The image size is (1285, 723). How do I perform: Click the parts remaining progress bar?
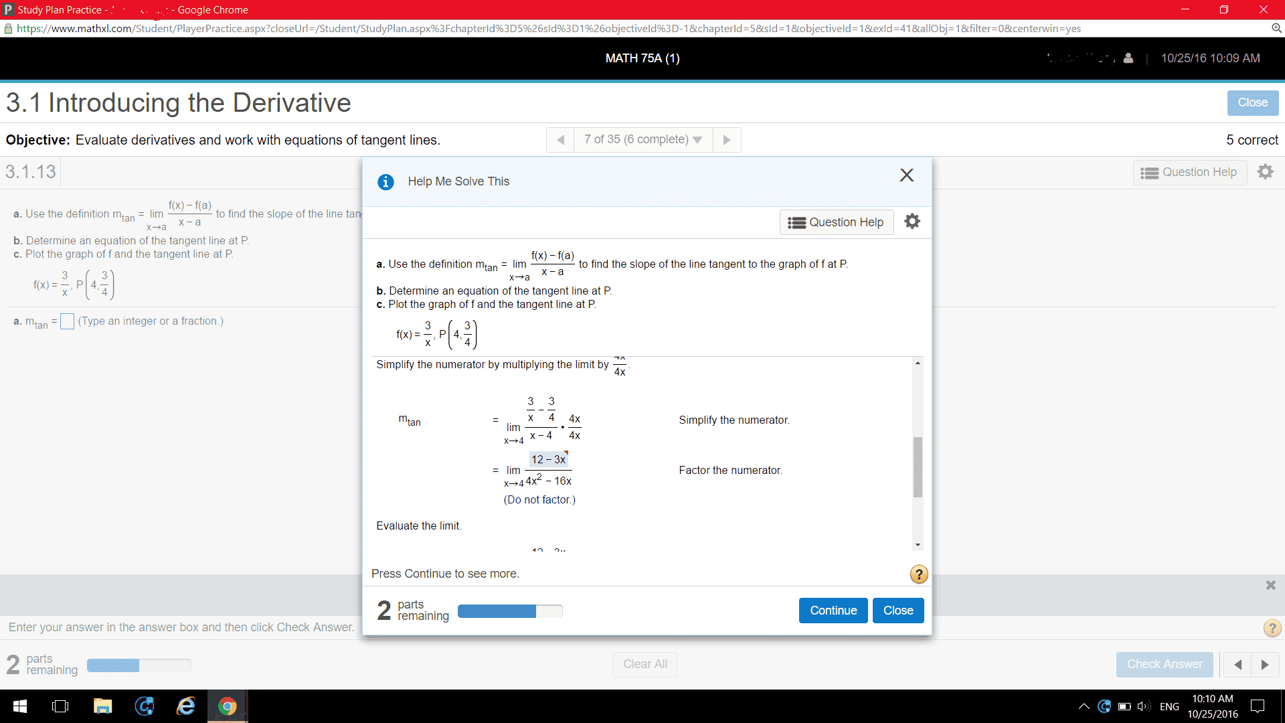click(510, 611)
